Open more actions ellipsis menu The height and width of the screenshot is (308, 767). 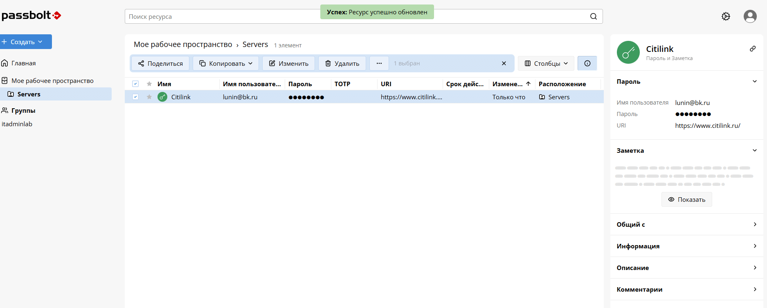(379, 63)
